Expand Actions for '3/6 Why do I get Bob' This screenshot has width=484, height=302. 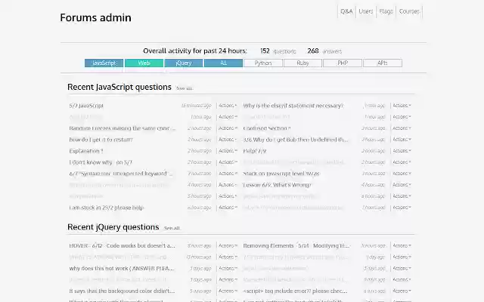402,140
